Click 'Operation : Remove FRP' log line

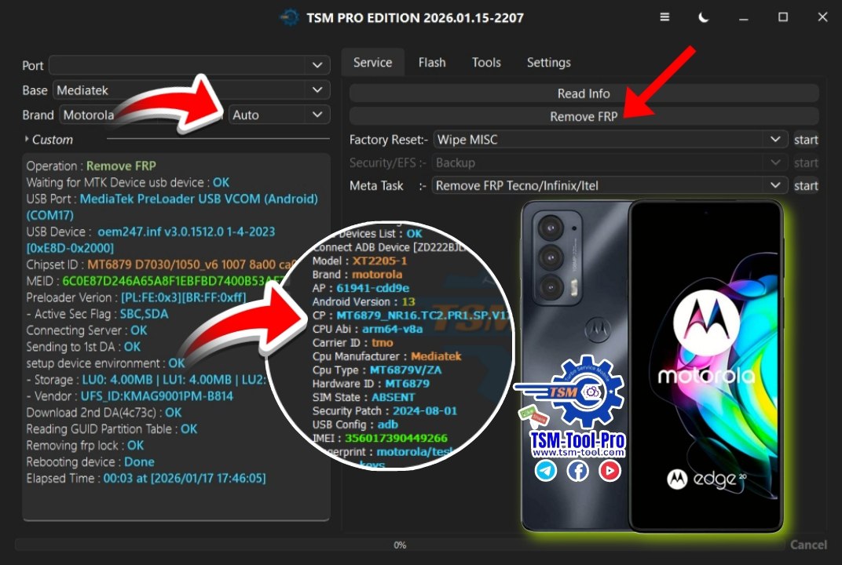pos(91,166)
